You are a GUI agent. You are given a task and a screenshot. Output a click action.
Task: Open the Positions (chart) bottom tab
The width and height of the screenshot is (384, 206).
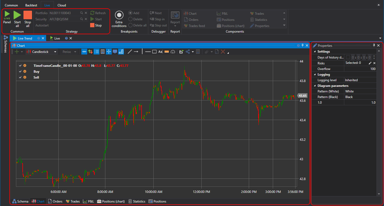click(x=111, y=201)
